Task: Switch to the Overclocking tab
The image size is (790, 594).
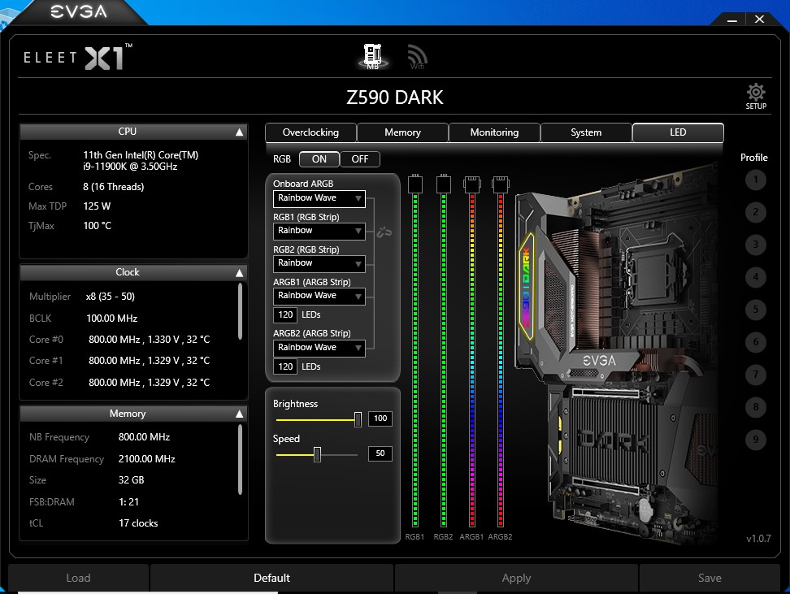Action: (310, 132)
